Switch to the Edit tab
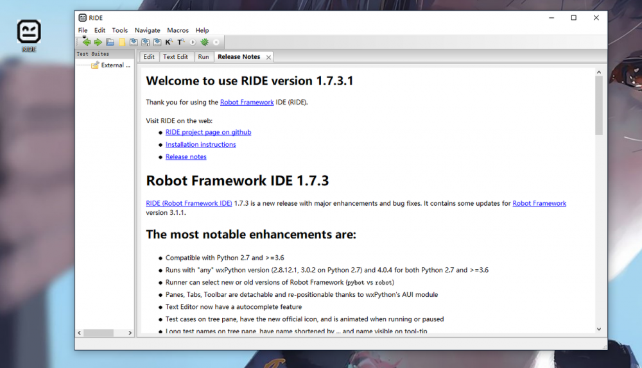Screen dimensions: 642x368 tap(149, 57)
